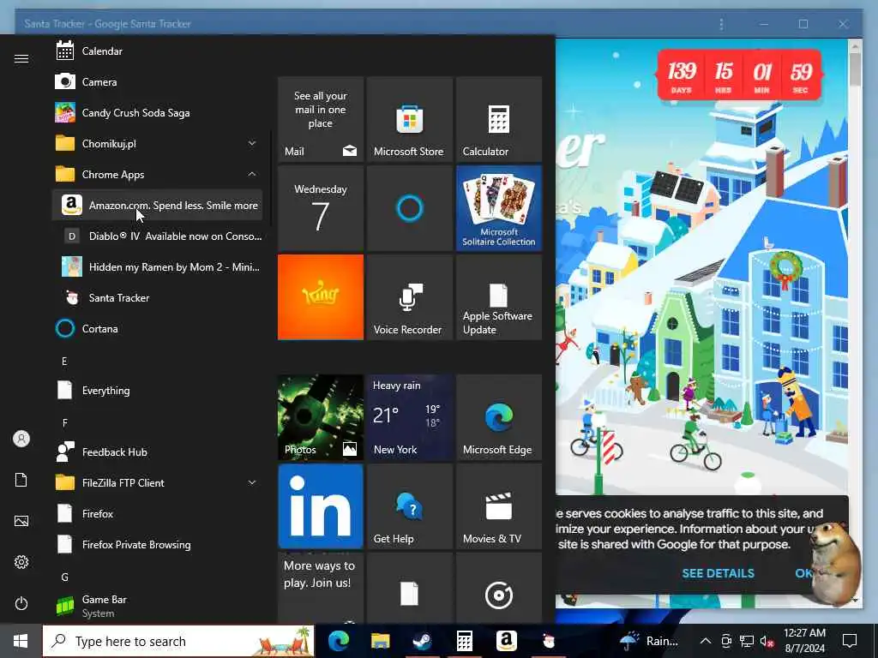Viewport: 878px width, 658px height.
Task: Open the Mail tile
Action: point(321,119)
